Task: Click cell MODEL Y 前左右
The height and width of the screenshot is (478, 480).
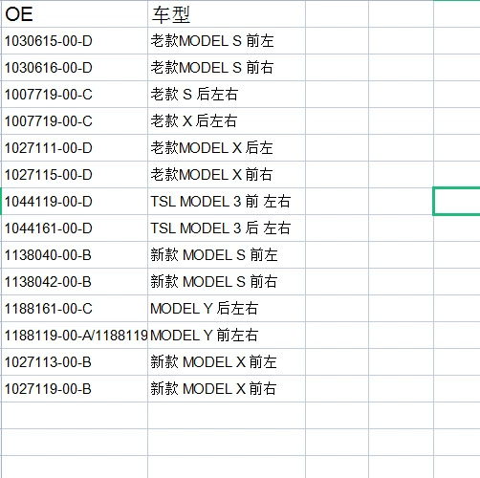Action: click(227, 336)
